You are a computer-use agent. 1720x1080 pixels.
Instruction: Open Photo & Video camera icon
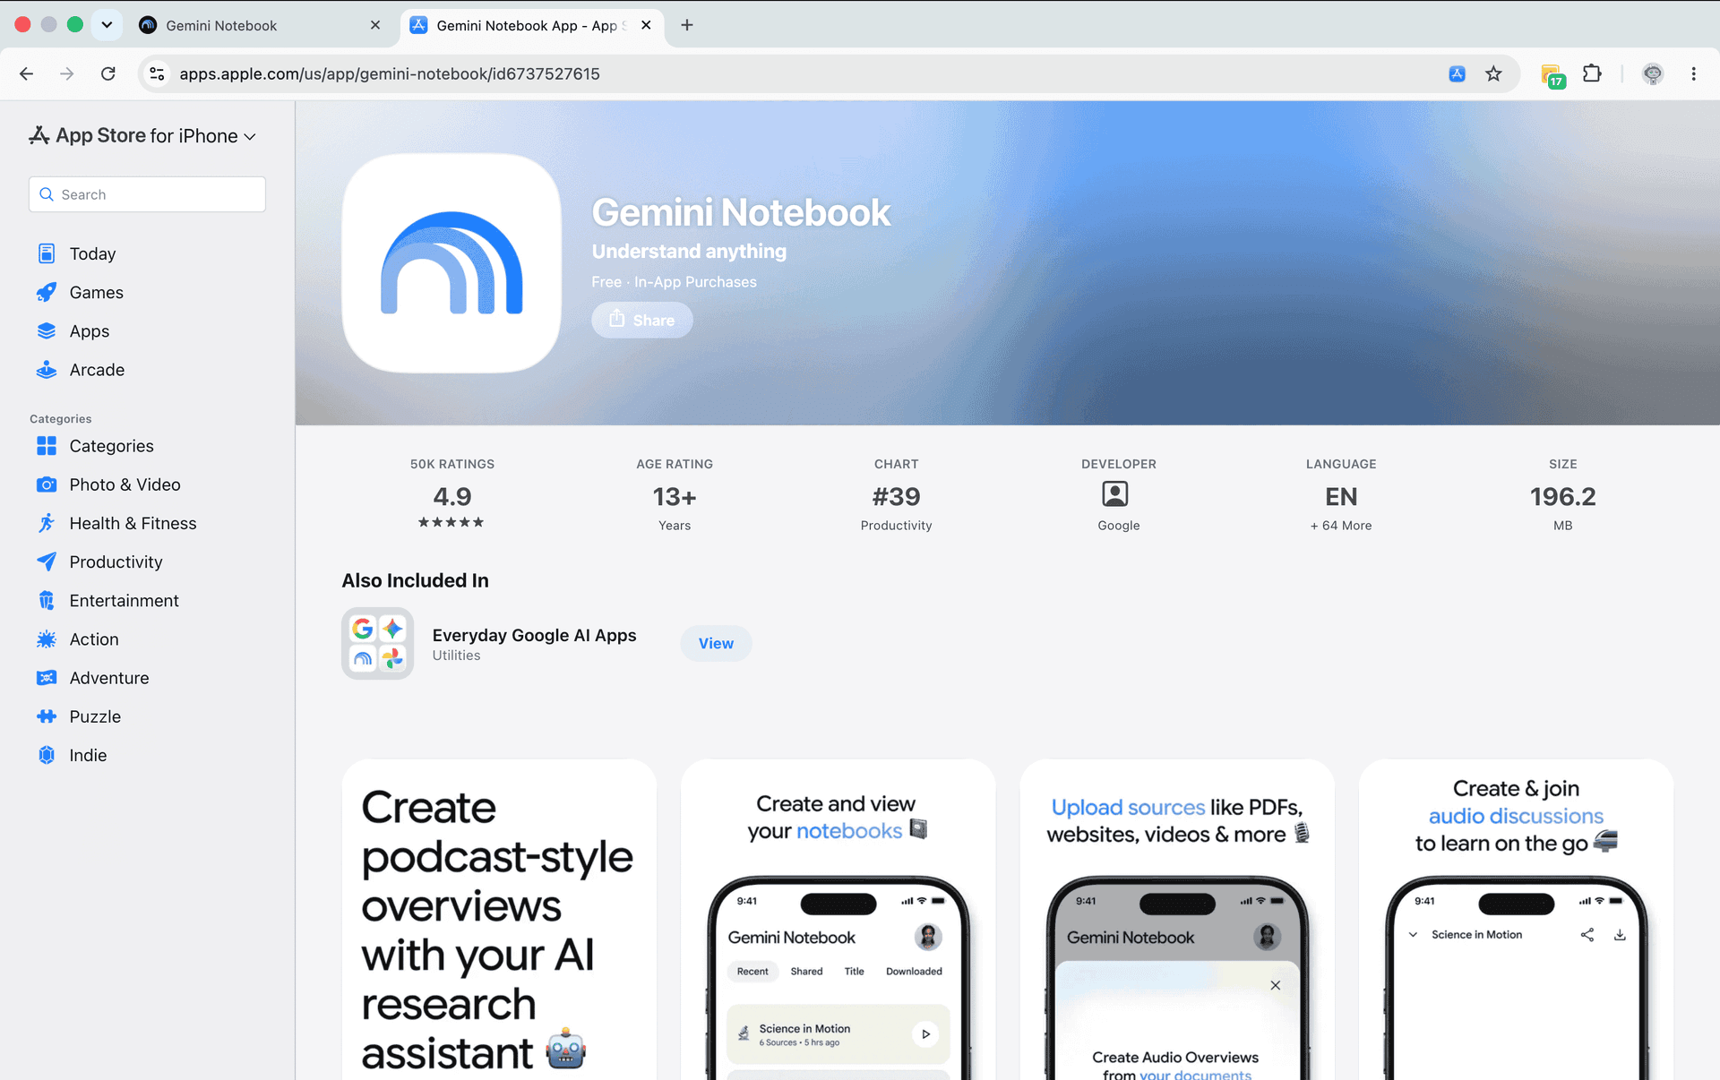pyautogui.click(x=47, y=484)
